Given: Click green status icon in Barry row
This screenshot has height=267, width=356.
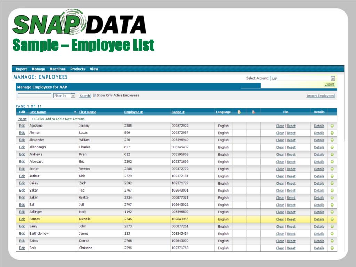Looking at the screenshot, I should (x=332, y=226).
